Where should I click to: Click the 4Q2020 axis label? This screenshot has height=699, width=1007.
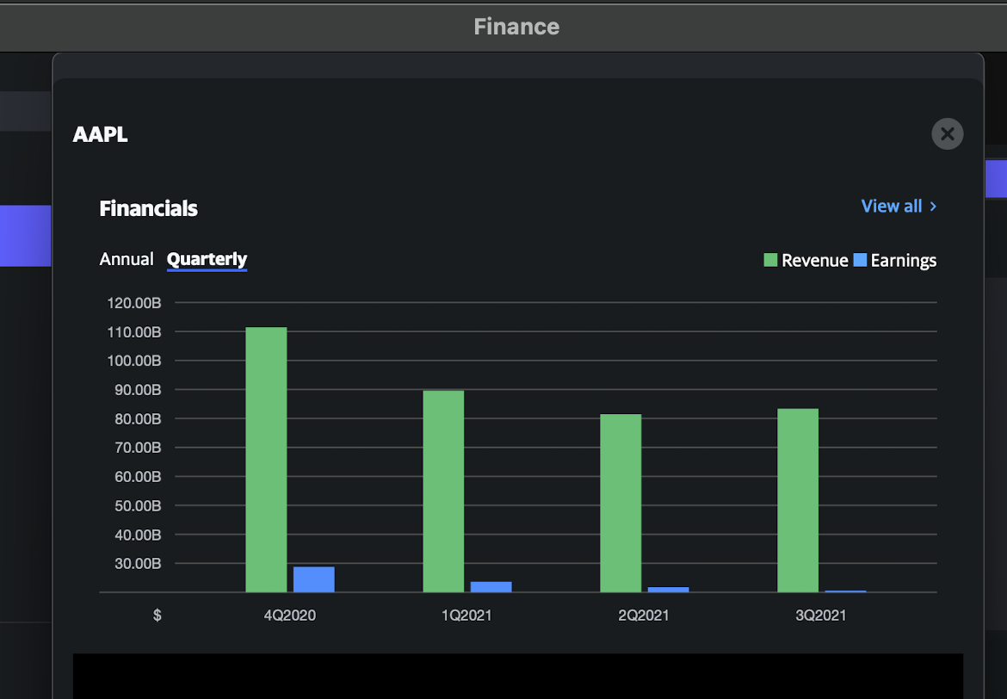tap(290, 615)
